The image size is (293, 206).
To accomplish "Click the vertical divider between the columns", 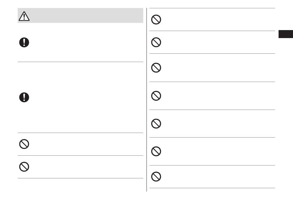I will tap(147, 100).
